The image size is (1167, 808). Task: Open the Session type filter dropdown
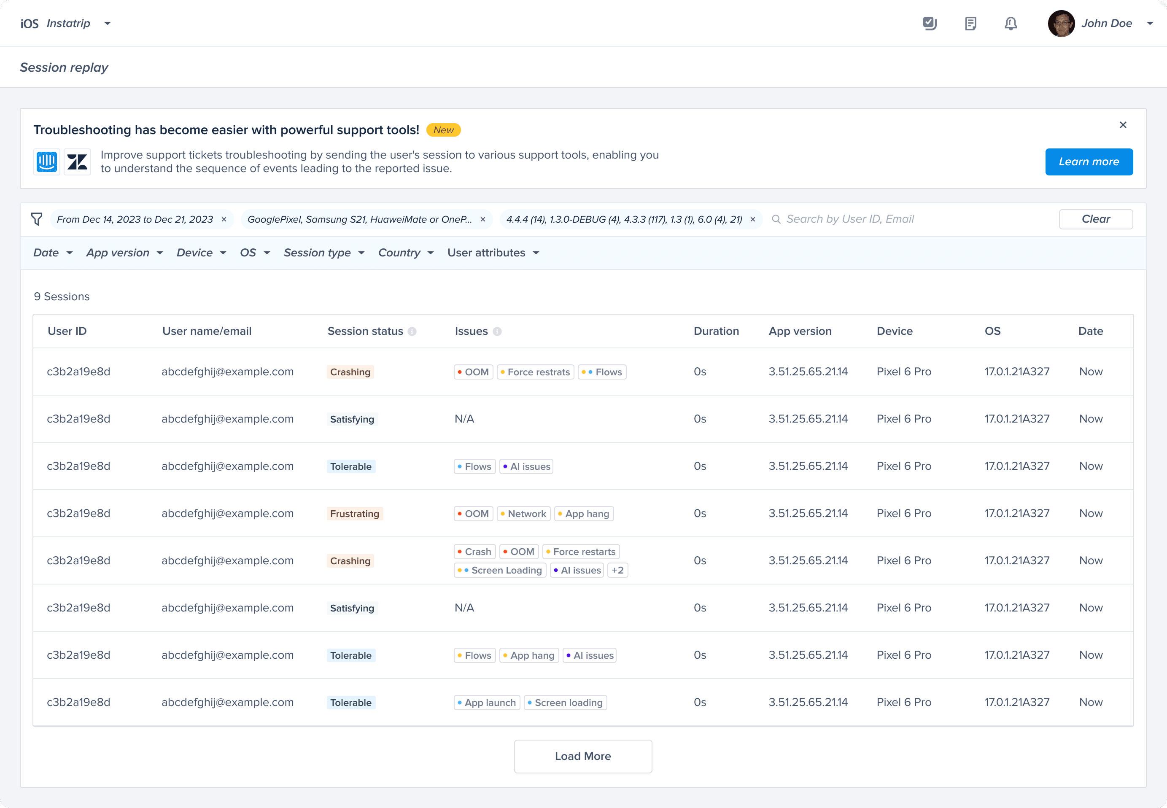[x=324, y=253]
